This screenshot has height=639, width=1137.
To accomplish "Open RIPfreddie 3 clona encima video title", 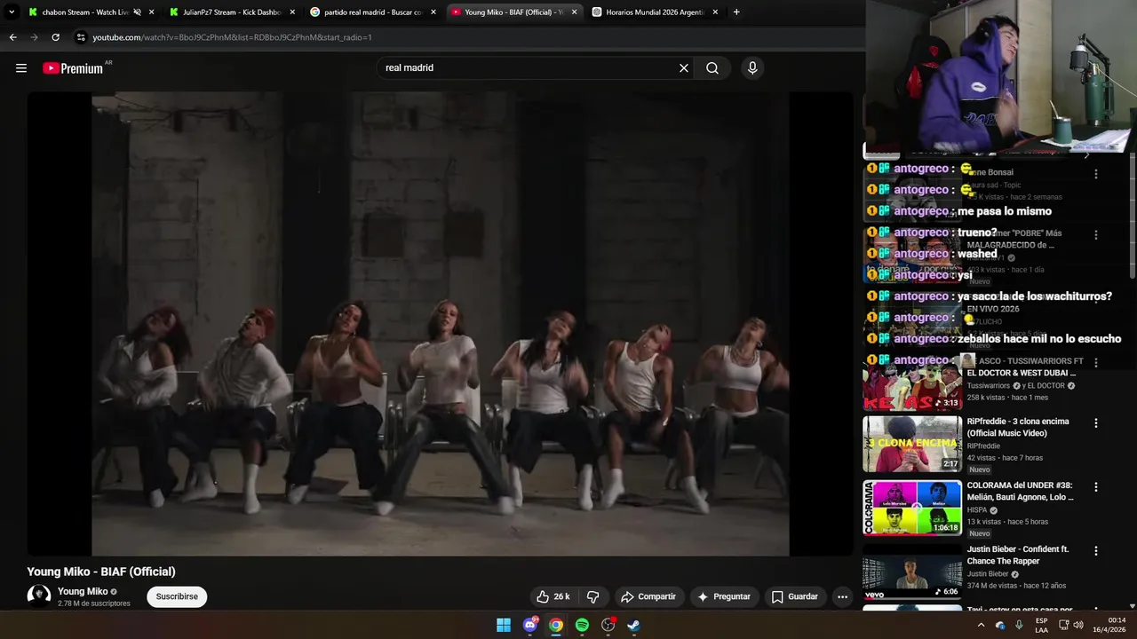I will pos(1018,428).
